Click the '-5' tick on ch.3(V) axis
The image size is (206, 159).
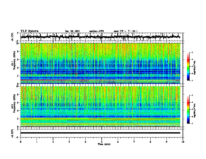18,137
